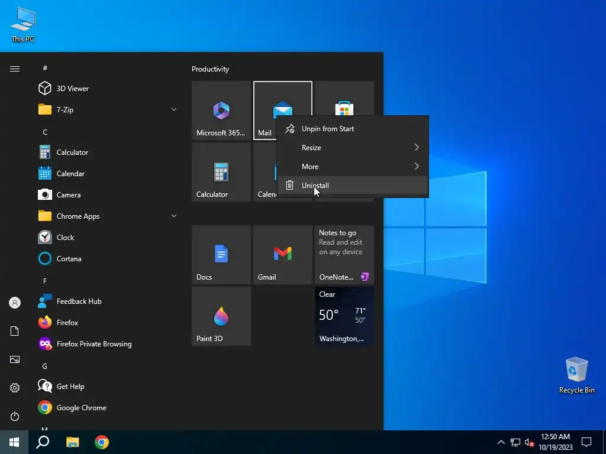This screenshot has height=454, width=606.
Task: Open the Paint 3D tile
Action: 221,316
